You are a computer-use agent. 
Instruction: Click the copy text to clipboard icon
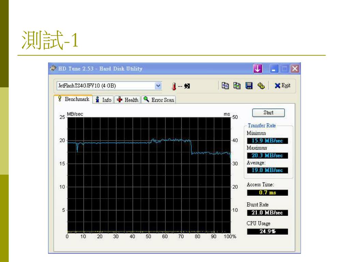[225, 86]
